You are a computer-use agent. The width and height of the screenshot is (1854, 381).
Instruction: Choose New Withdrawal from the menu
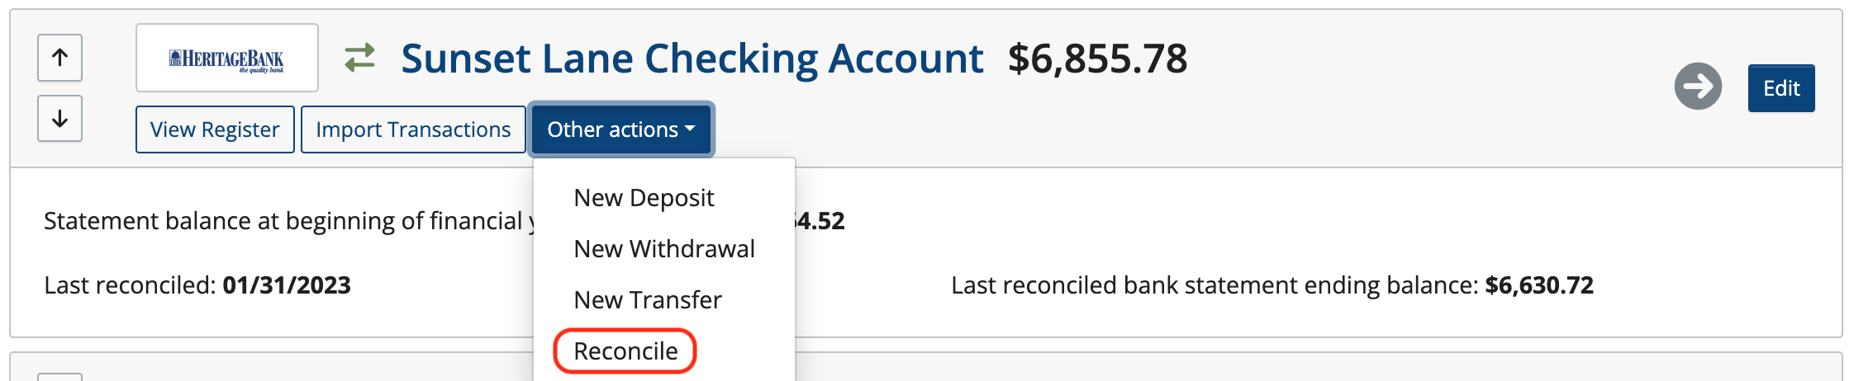pyautogui.click(x=664, y=249)
